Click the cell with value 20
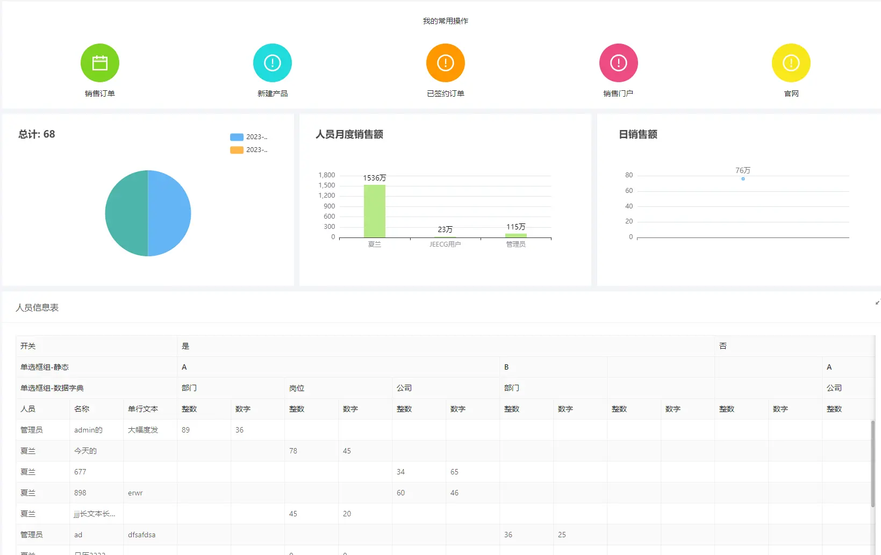This screenshot has width=881, height=555. point(366,514)
